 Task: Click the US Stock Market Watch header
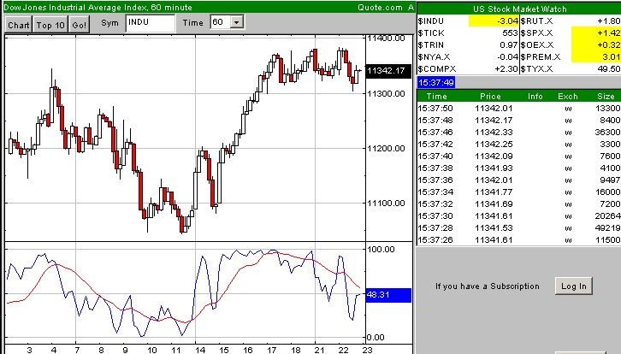point(519,9)
